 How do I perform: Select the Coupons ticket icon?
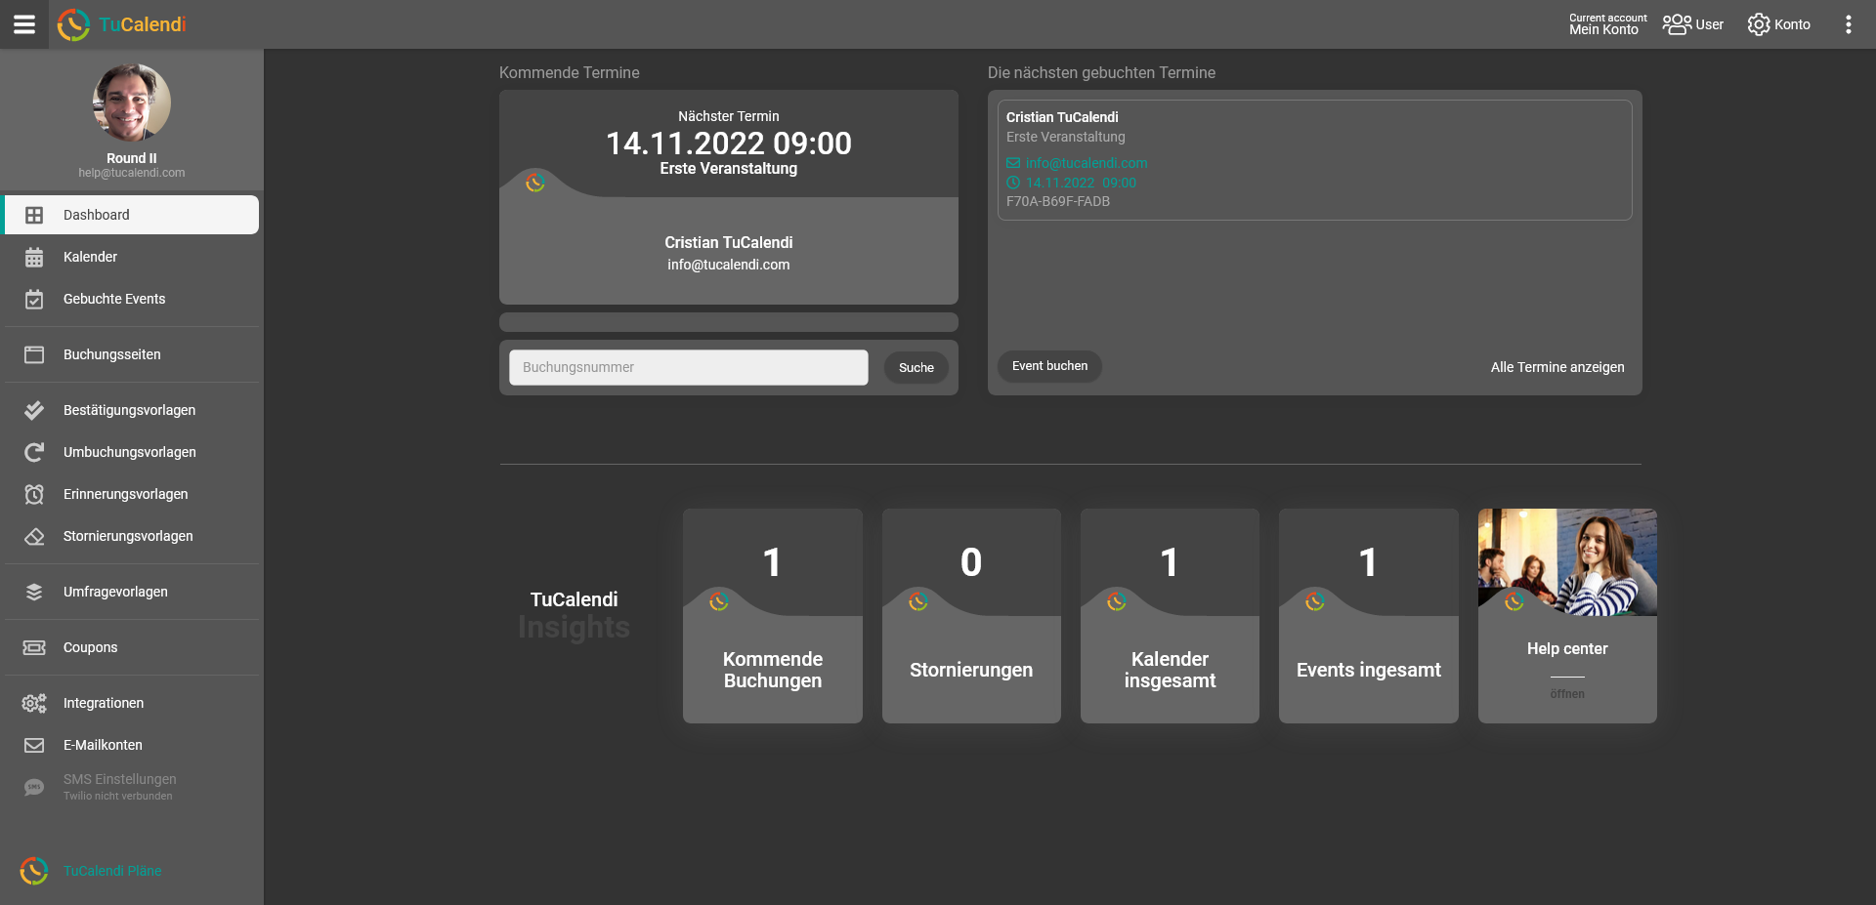34,647
